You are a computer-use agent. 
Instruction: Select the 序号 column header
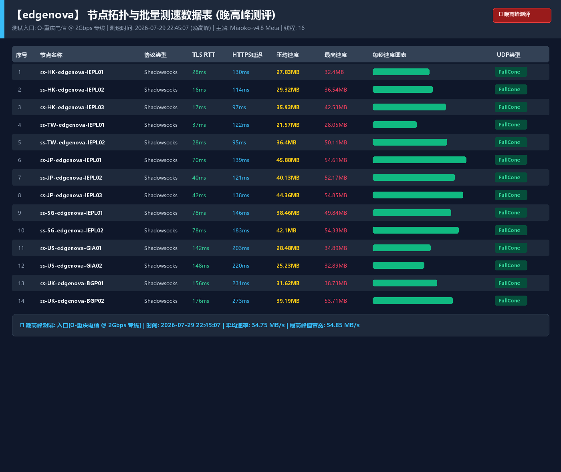click(22, 55)
